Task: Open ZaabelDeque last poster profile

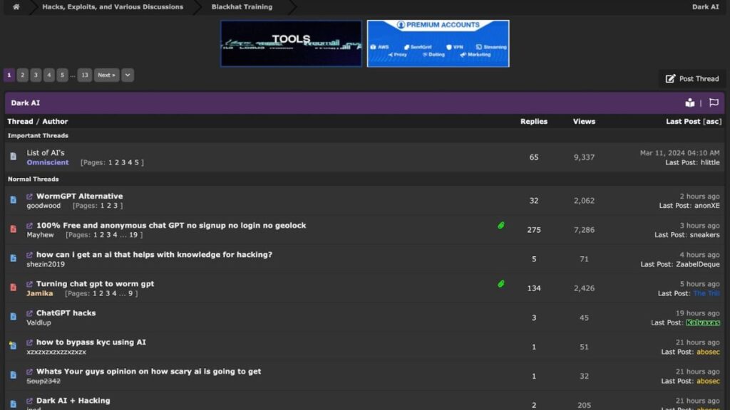Action: click(697, 264)
